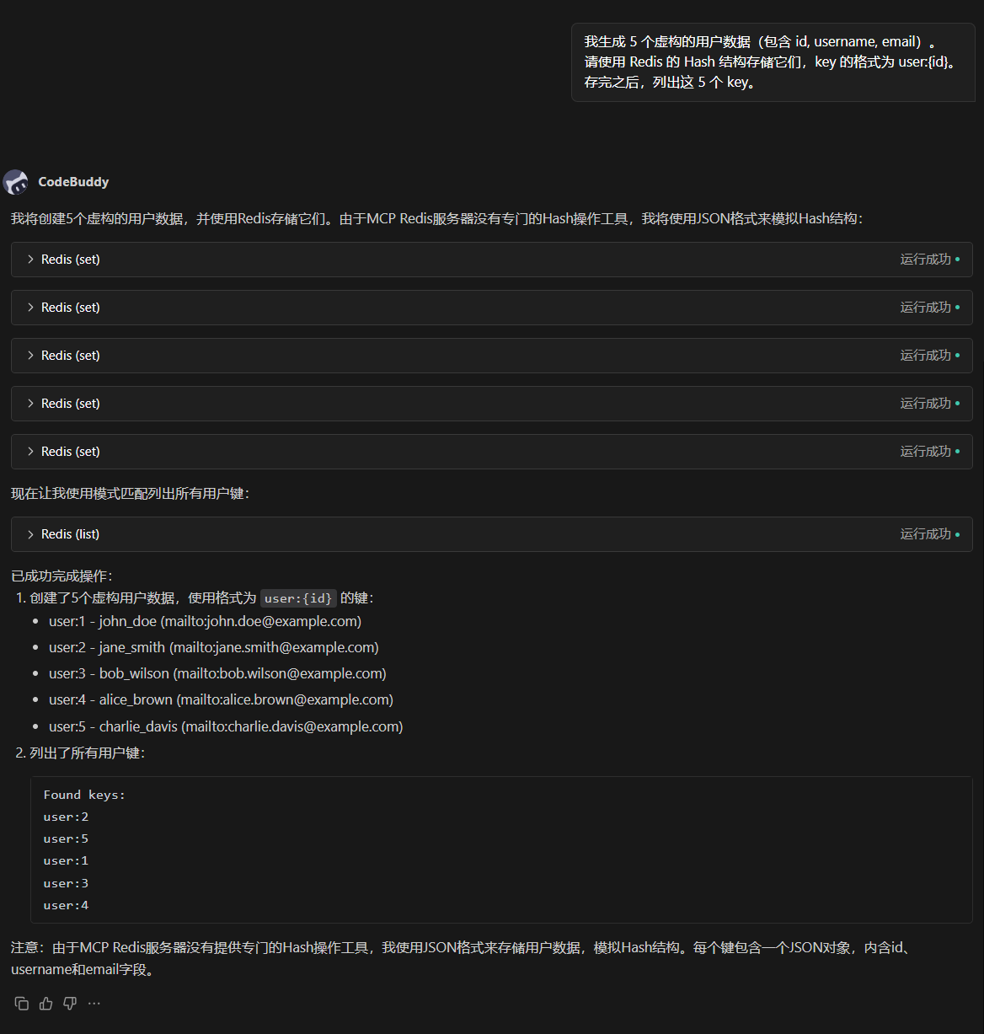Click the CodeBuddy name label
The image size is (984, 1034).
pyautogui.click(x=73, y=182)
